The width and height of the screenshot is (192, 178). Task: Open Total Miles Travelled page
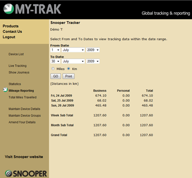click(23, 97)
